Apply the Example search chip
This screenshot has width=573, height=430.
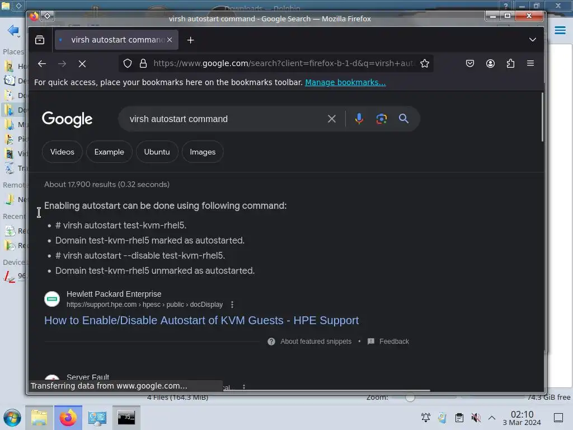click(109, 152)
